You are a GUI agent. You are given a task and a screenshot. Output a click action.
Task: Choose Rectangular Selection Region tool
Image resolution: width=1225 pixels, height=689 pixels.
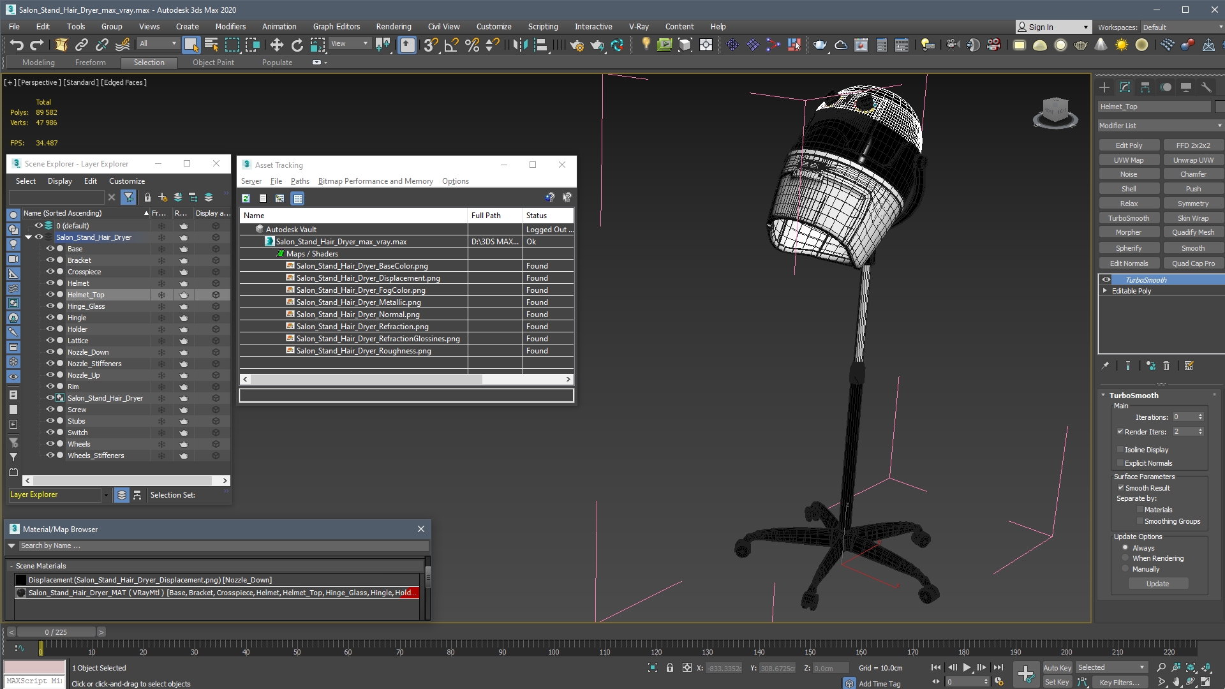pos(232,45)
